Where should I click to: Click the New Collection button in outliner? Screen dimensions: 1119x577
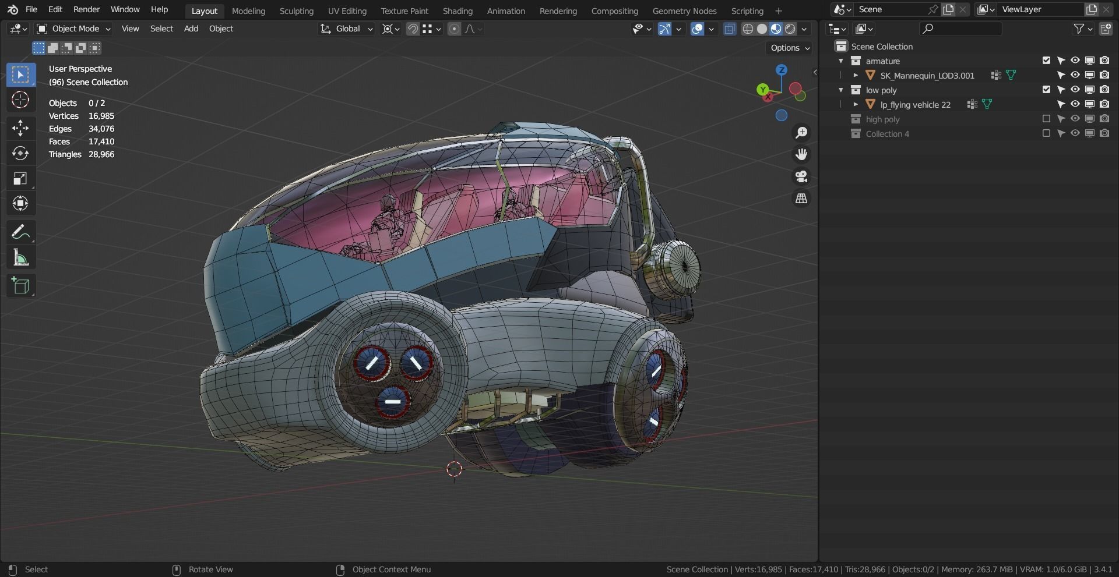(x=1106, y=29)
